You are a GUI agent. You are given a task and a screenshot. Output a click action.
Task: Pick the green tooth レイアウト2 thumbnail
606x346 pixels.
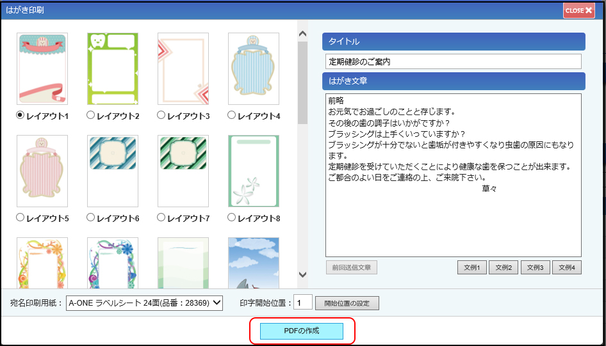point(113,68)
